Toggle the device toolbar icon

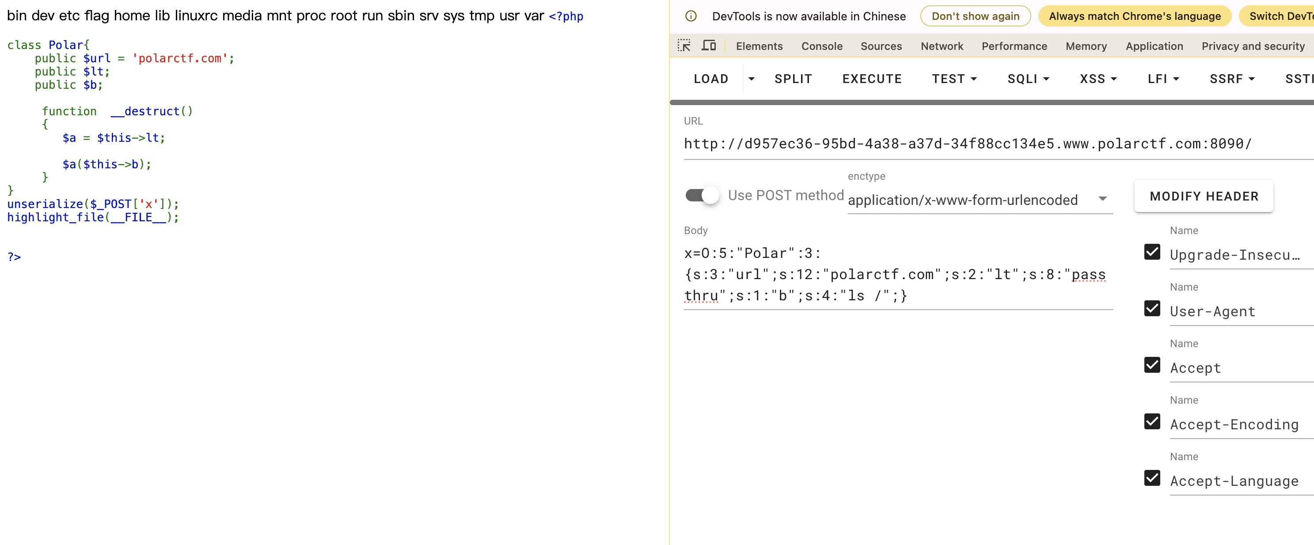pyautogui.click(x=709, y=45)
